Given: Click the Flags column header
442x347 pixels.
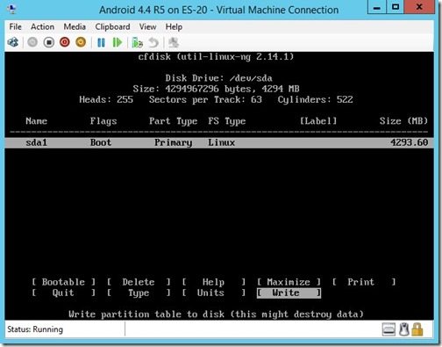Looking at the screenshot, I should pyautogui.click(x=103, y=121).
